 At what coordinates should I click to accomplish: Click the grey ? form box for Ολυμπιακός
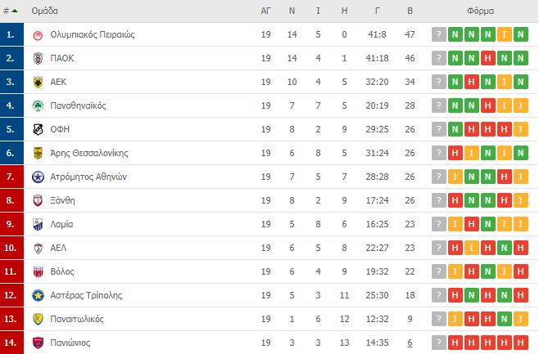(438, 34)
